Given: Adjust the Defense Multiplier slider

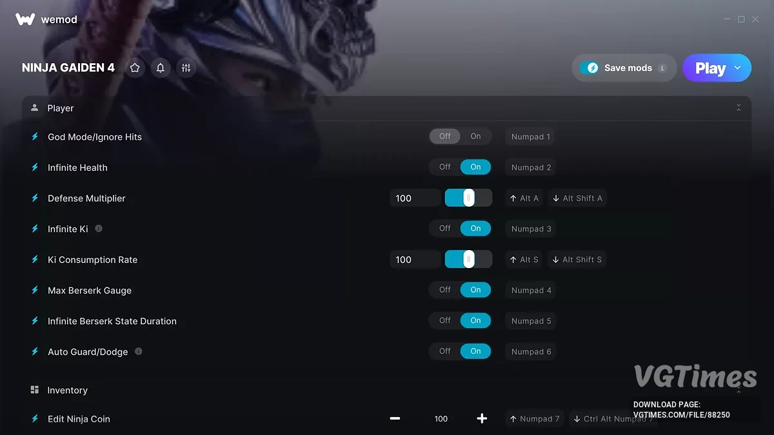Looking at the screenshot, I should (468, 198).
